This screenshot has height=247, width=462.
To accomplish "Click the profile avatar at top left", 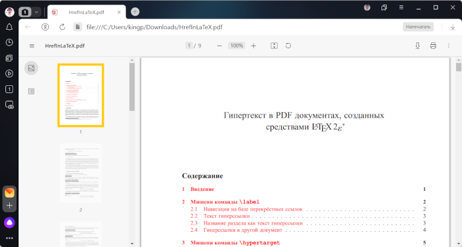I will click(9, 12).
